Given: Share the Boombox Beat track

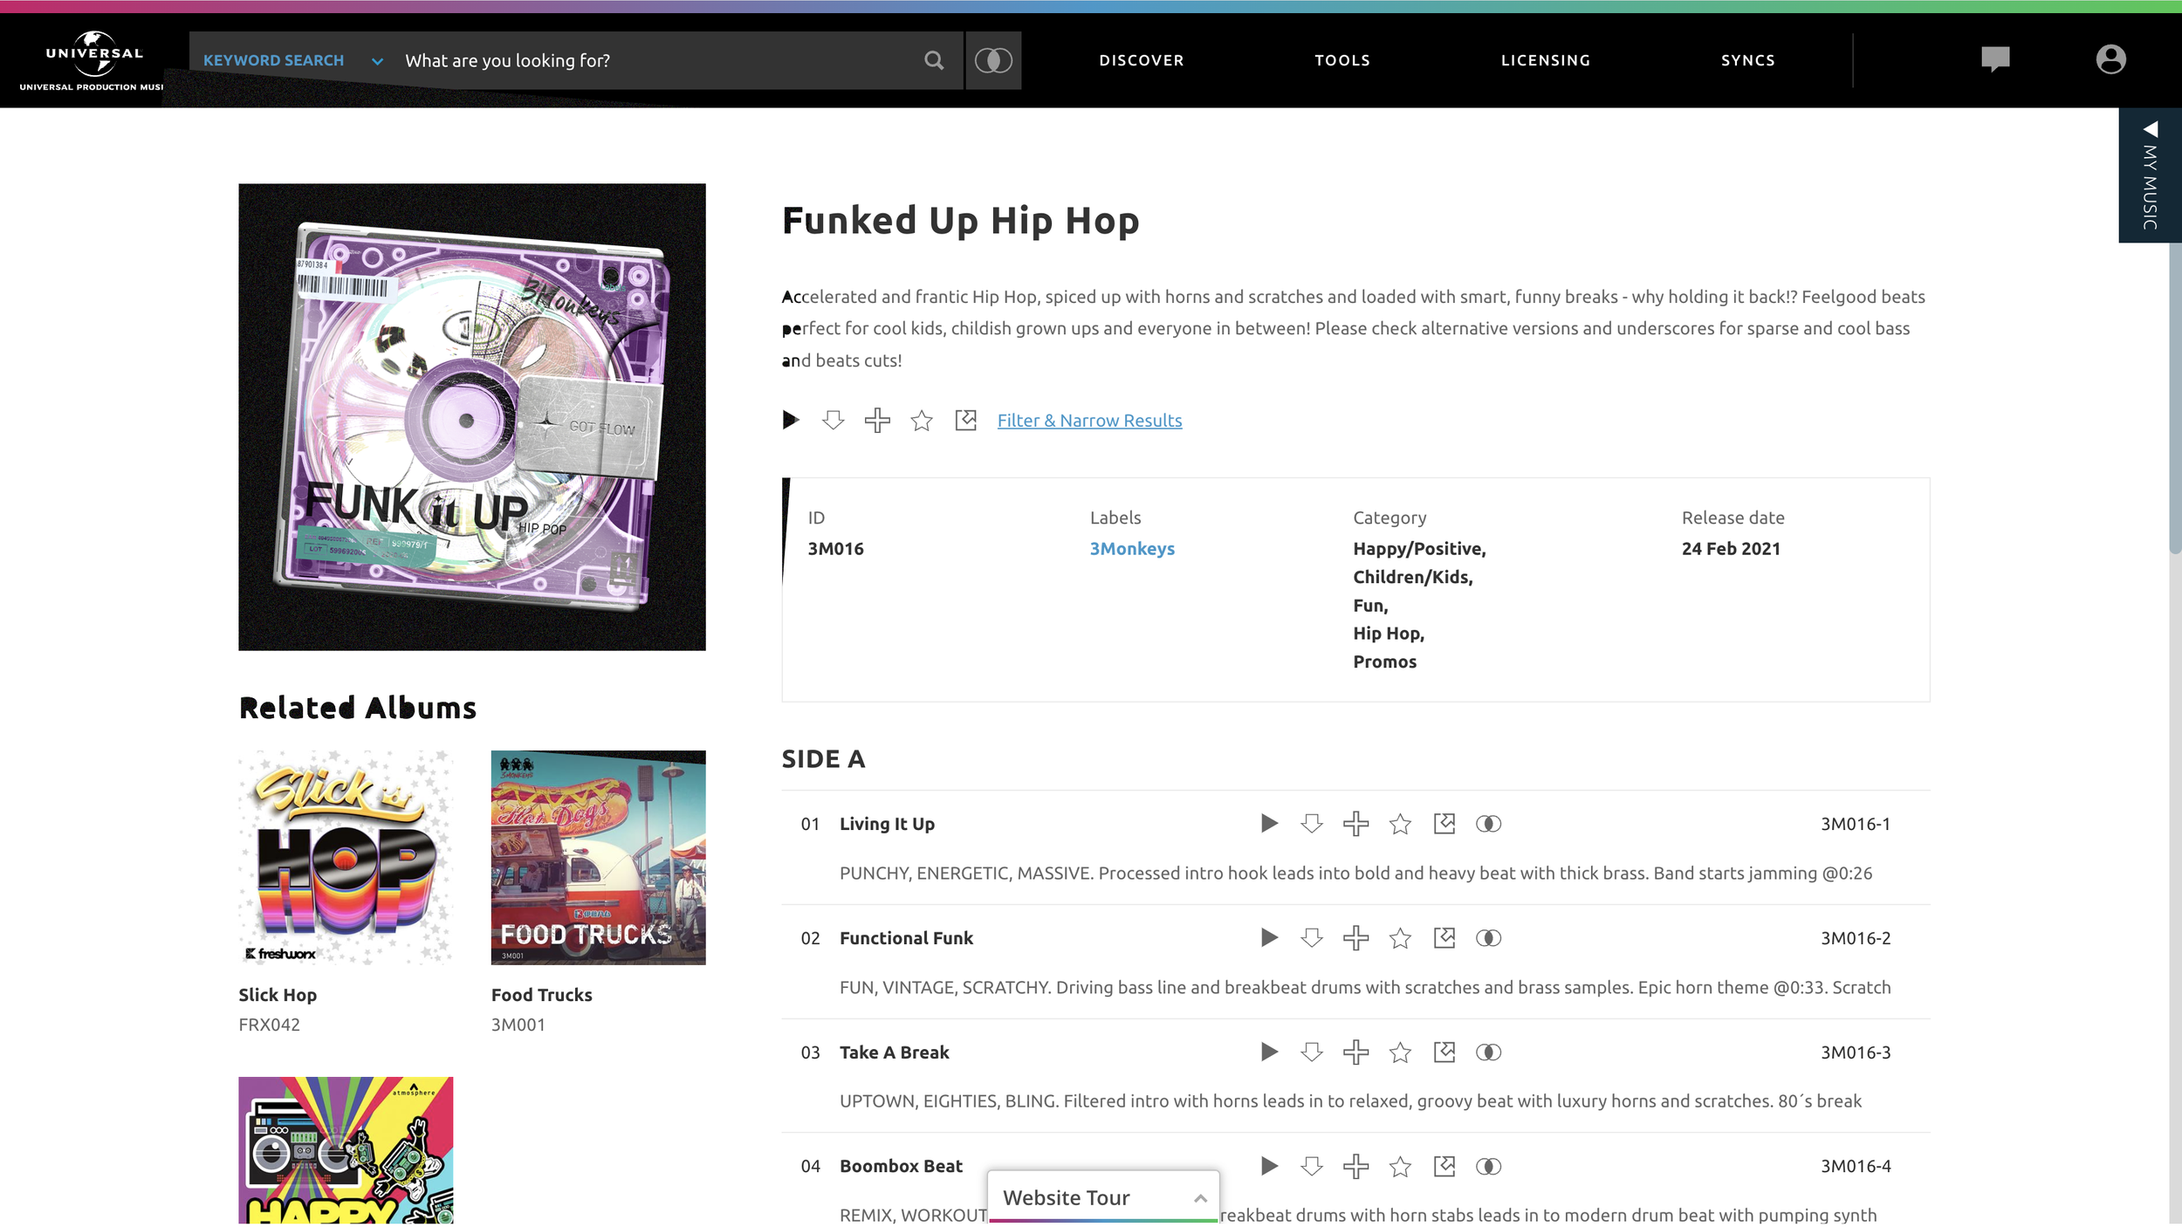Looking at the screenshot, I should (x=1444, y=1166).
